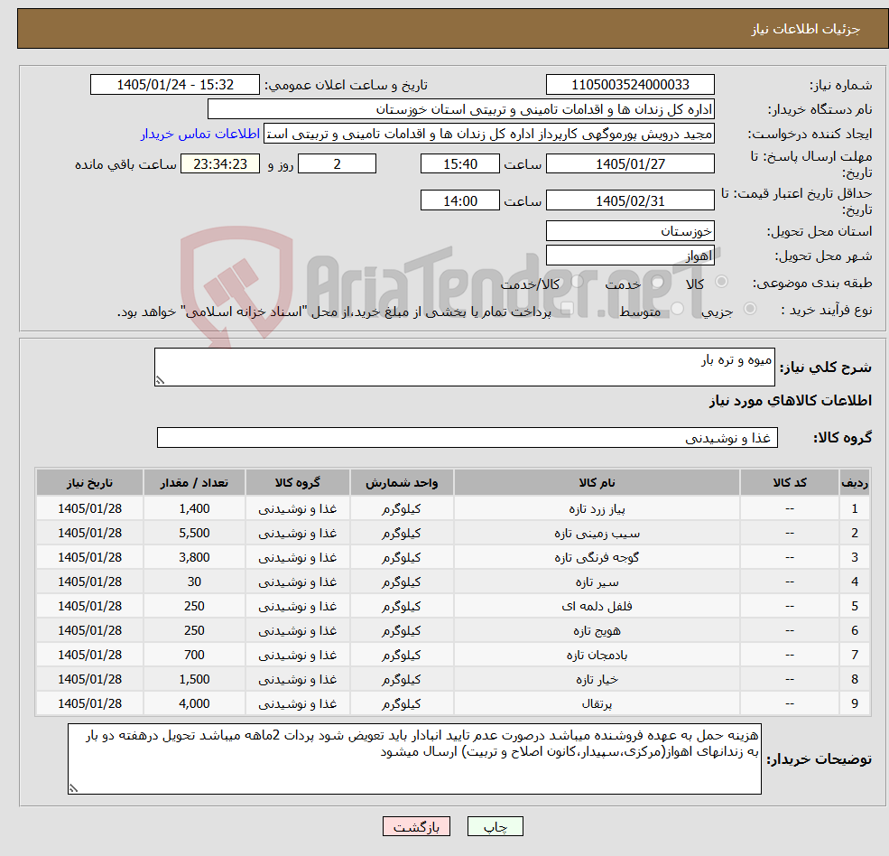The height and width of the screenshot is (856, 889).
Task: Click the ردیف column header
Action: (x=855, y=483)
